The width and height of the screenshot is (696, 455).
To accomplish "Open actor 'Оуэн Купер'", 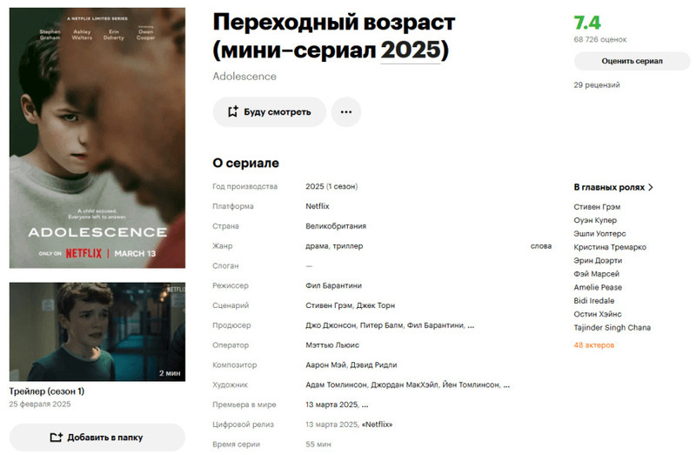I will point(595,220).
